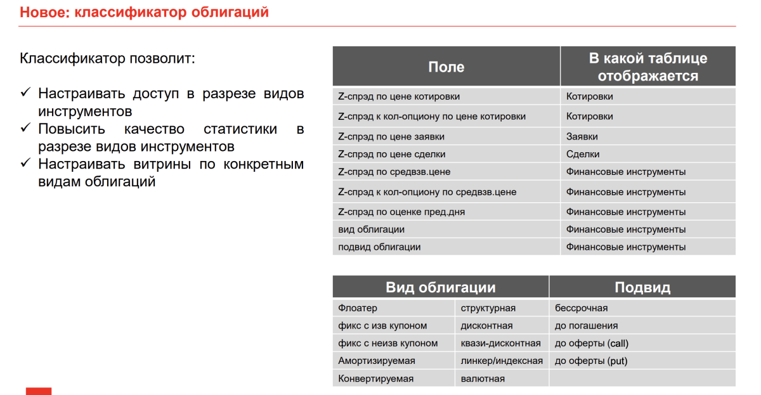Click the "до оферты (call)" cell

pos(591,343)
